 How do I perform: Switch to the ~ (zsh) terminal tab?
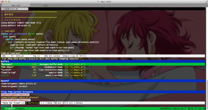pos(44,5)
